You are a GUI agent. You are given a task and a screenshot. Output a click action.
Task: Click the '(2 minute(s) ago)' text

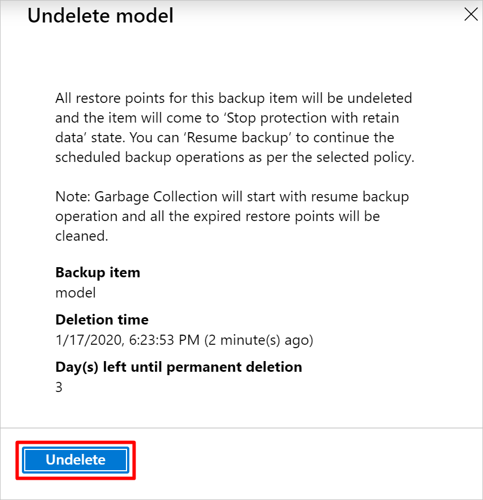click(259, 340)
